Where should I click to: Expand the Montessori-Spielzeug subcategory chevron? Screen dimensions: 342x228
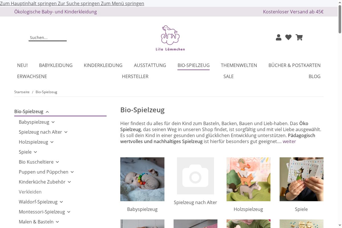[69, 212]
